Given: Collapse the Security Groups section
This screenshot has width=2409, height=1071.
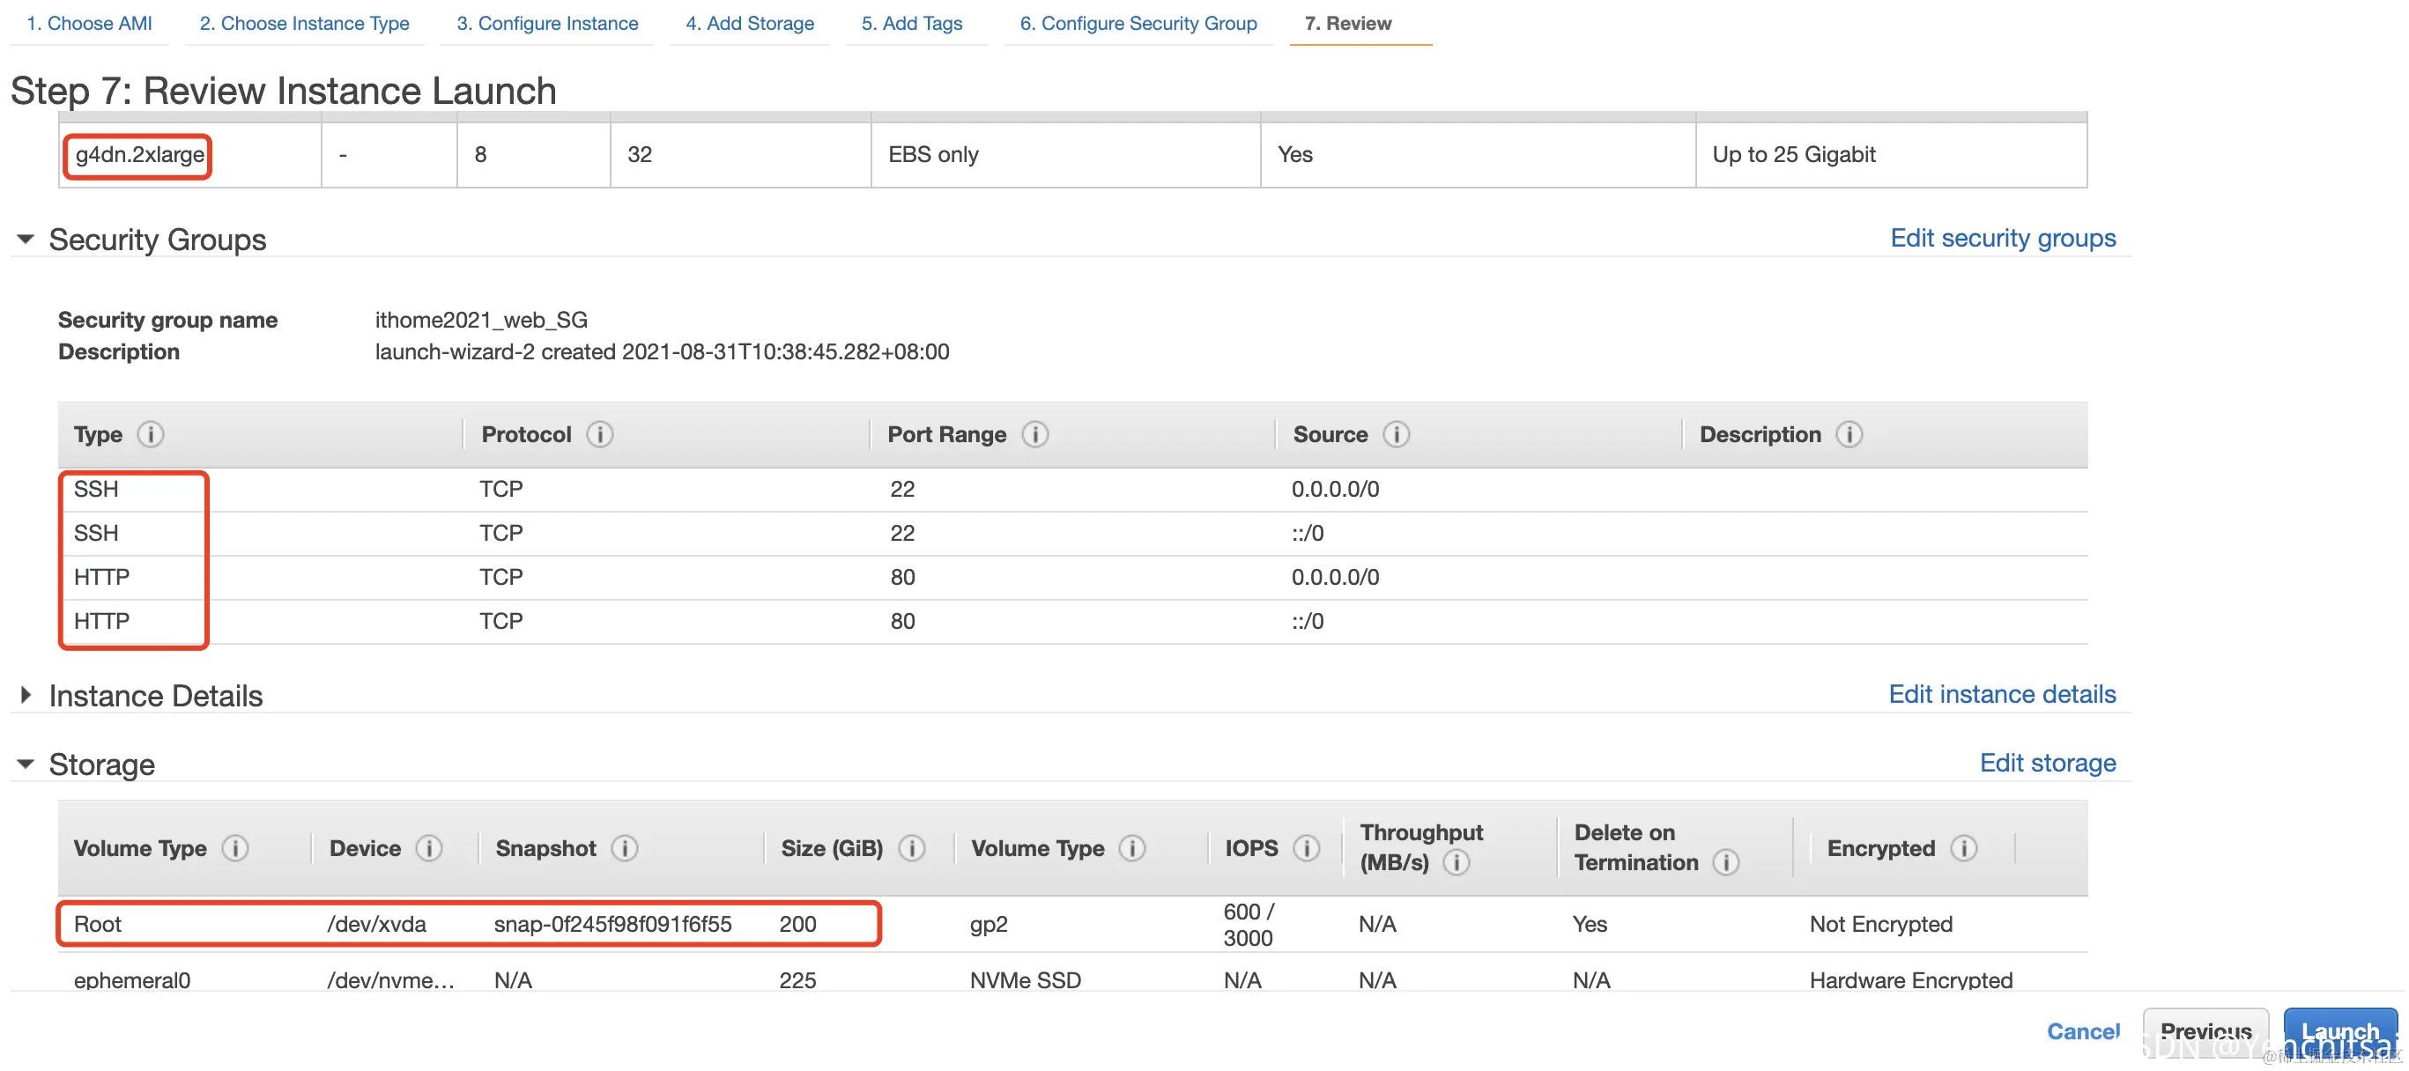Looking at the screenshot, I should coord(26,240).
